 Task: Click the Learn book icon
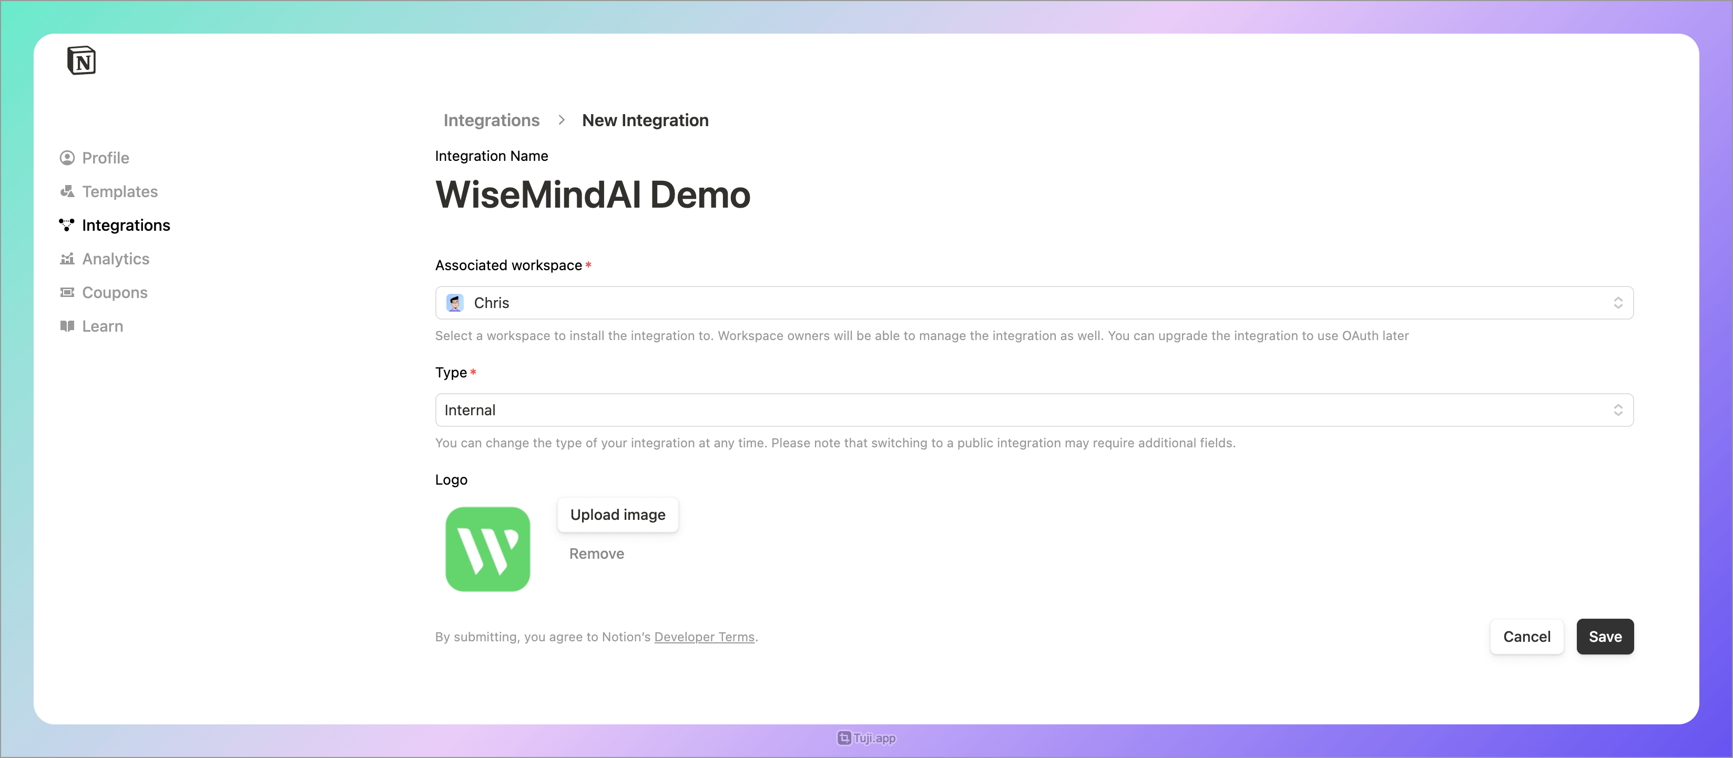click(x=67, y=326)
